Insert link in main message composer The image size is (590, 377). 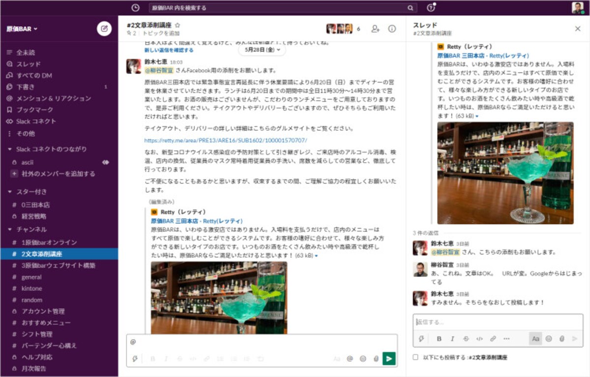pyautogui.click(x=206, y=359)
